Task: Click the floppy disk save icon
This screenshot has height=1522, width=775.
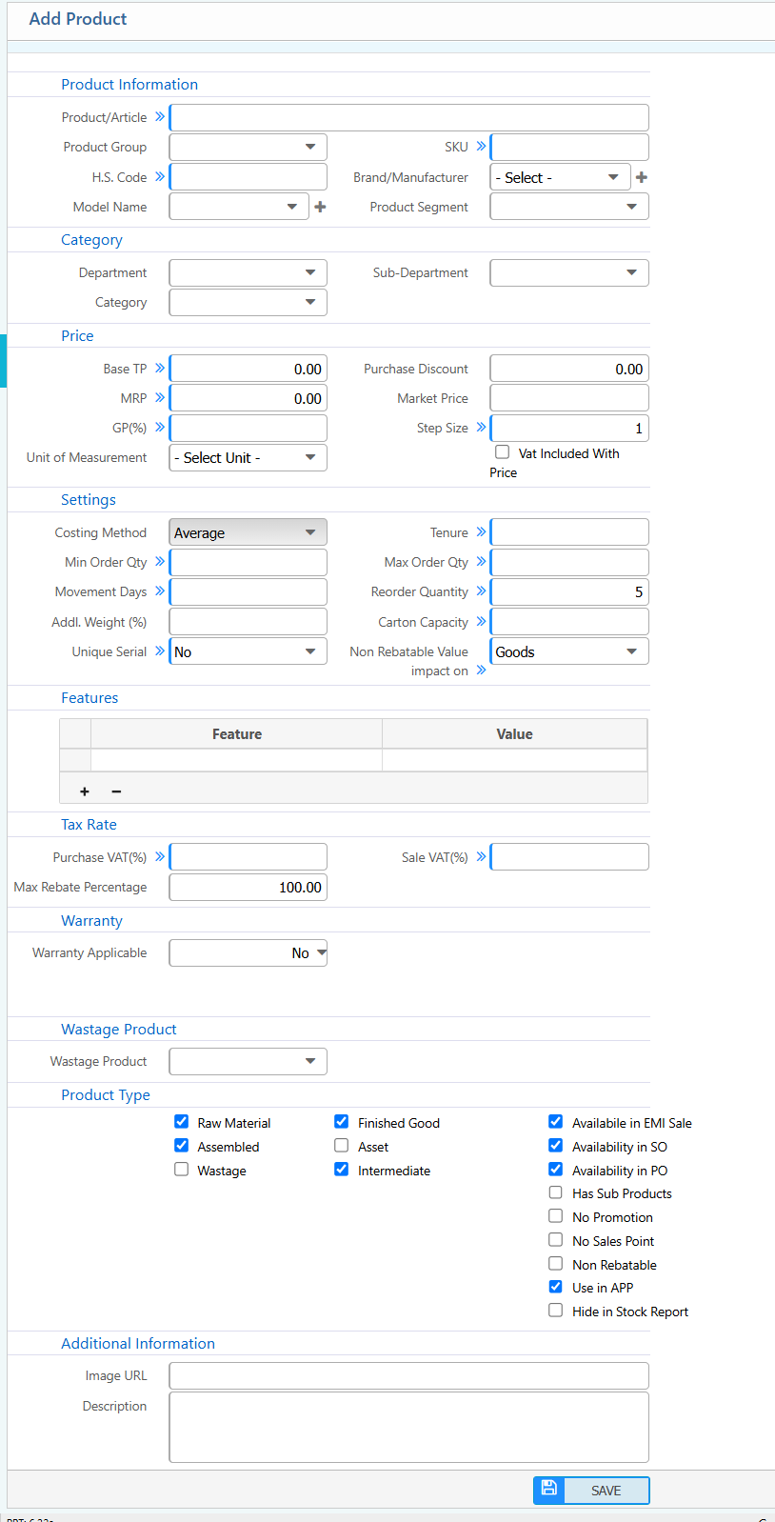Action: click(549, 1490)
